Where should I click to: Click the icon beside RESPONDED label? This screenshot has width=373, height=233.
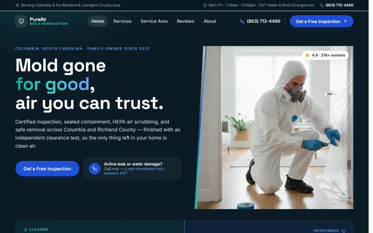[x=343, y=231]
